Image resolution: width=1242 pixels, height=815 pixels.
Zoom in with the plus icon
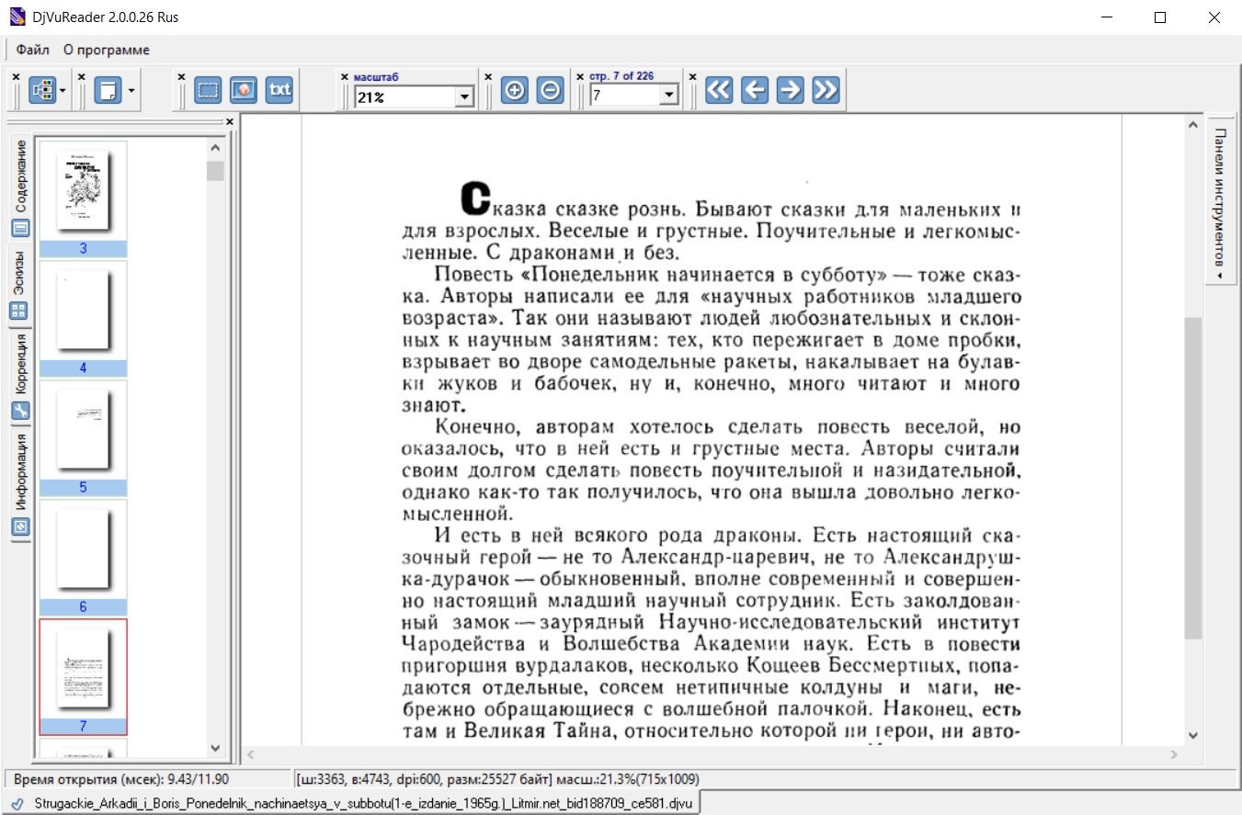(515, 90)
